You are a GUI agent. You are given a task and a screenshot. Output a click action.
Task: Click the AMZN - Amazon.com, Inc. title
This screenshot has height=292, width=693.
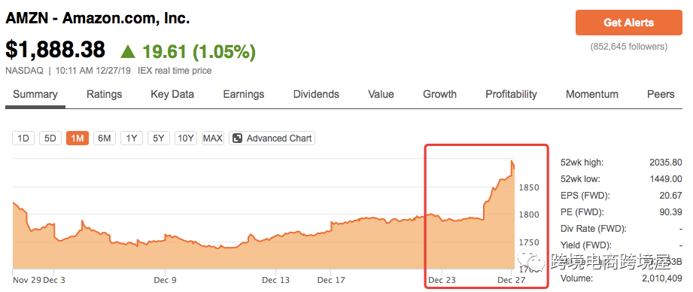pyautogui.click(x=97, y=19)
